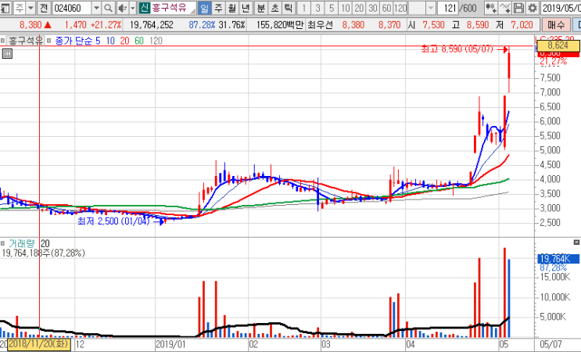This screenshot has width=581, height=352.
Task: Select the 5 interval button
Action: [332, 7]
